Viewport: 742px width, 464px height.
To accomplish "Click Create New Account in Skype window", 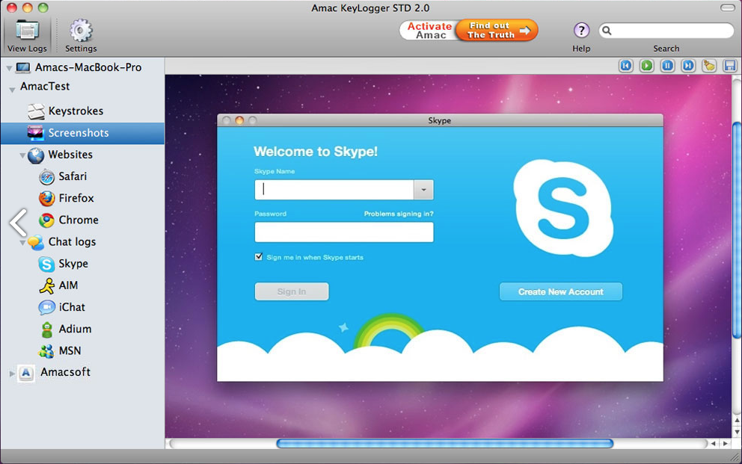I will point(561,291).
